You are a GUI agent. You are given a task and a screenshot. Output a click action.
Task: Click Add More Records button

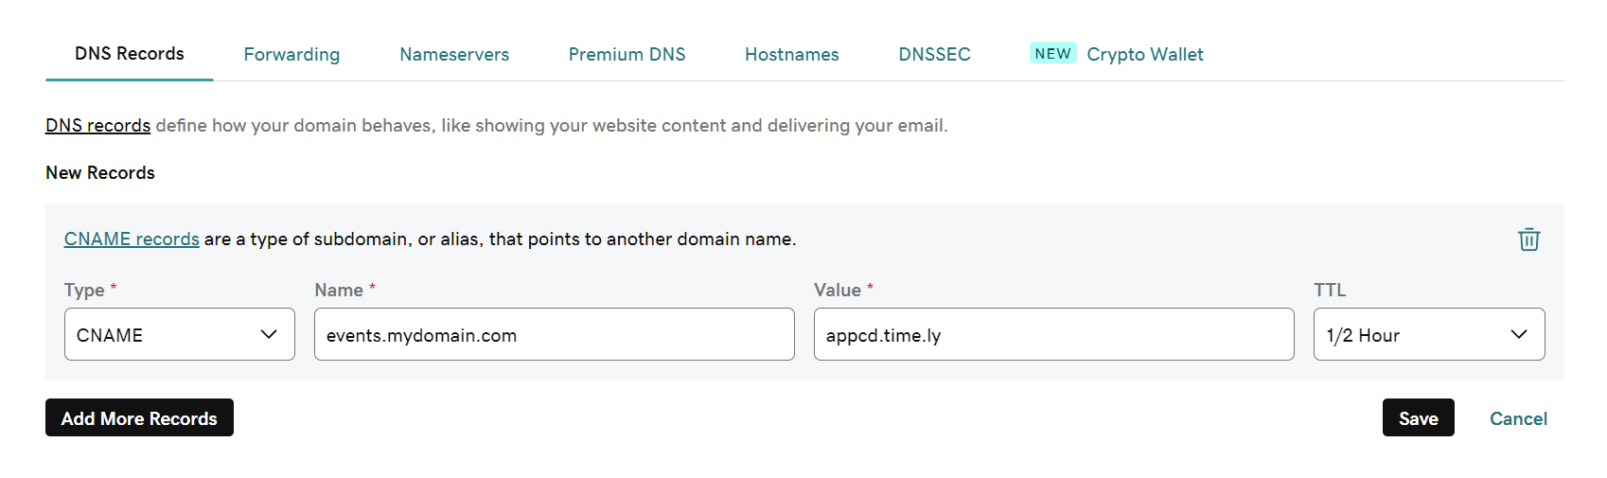click(x=139, y=417)
